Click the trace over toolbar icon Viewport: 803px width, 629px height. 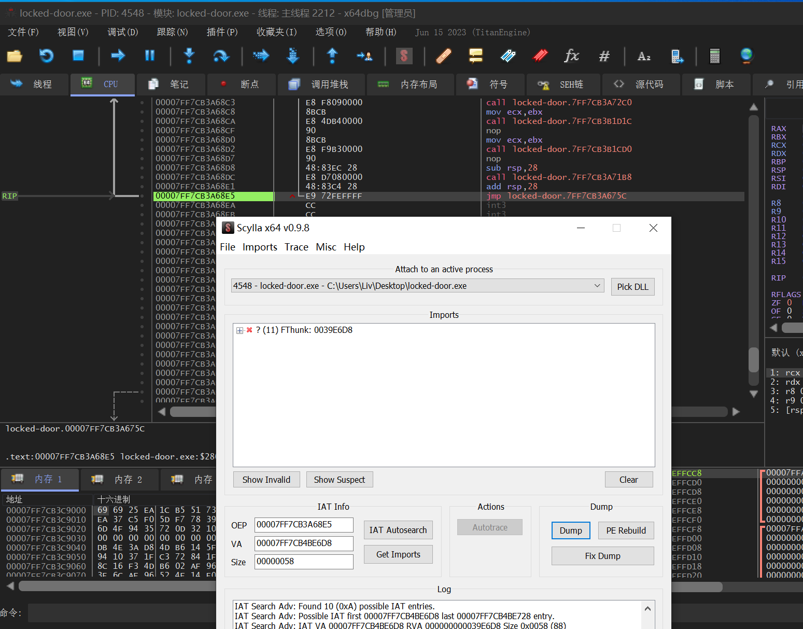tap(293, 55)
